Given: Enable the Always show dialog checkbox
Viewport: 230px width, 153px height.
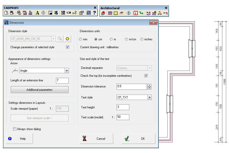Looking at the screenshot, I should click(15, 129).
